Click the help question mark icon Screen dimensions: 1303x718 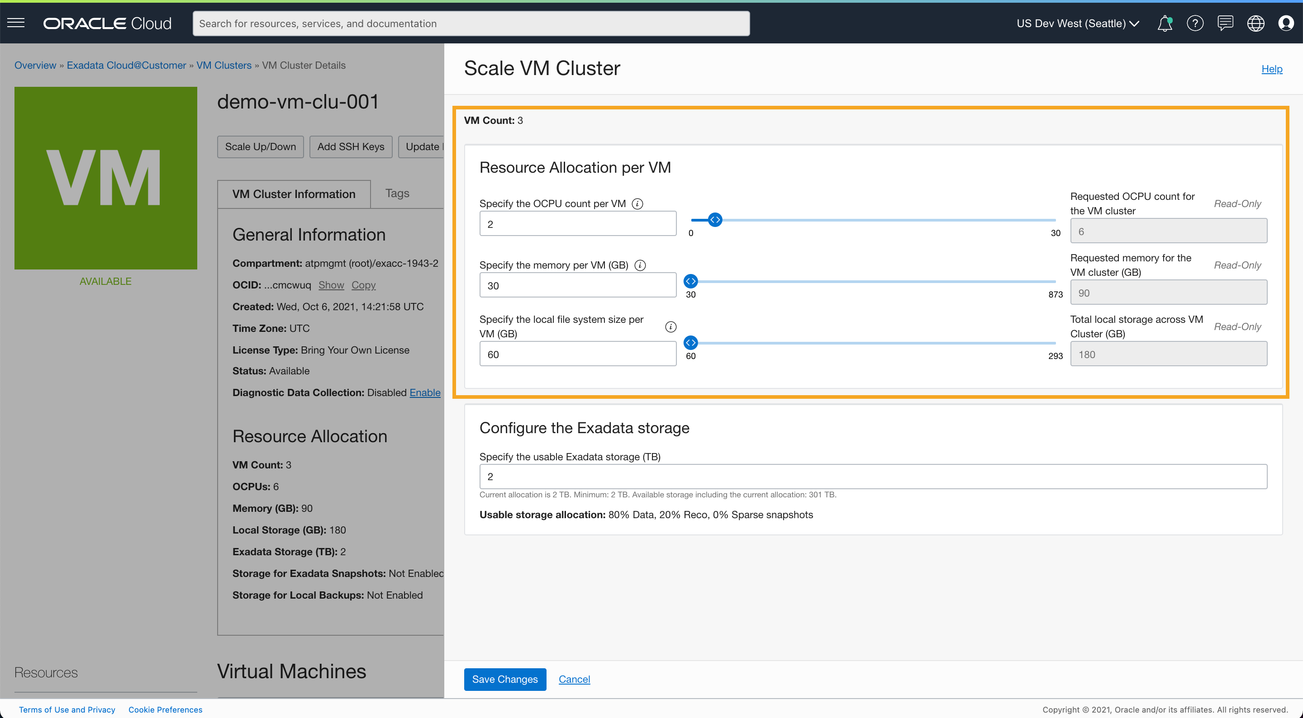click(1195, 23)
